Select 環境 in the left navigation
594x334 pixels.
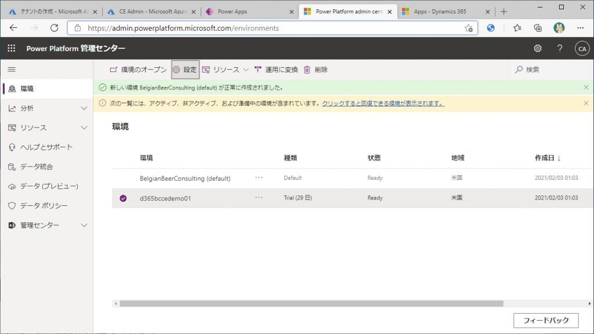click(46, 89)
